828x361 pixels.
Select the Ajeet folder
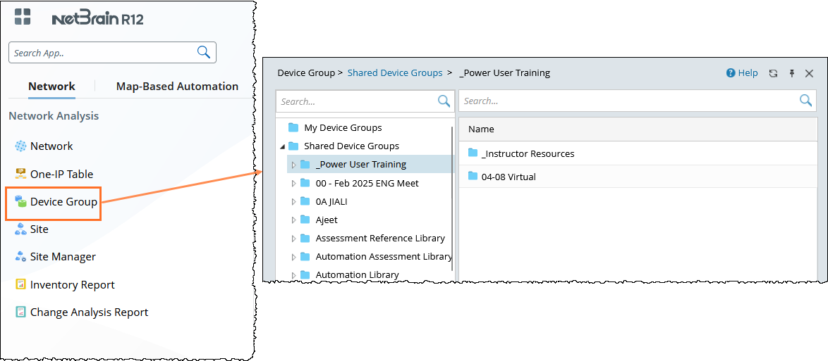pos(327,220)
